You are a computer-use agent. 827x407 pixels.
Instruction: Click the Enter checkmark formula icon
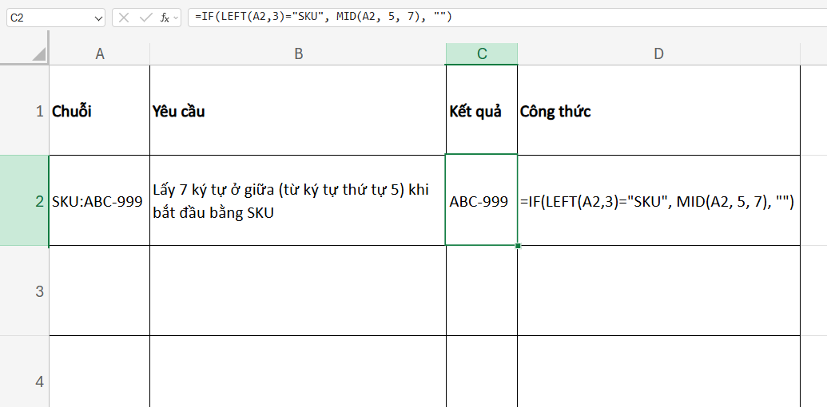[x=145, y=17]
